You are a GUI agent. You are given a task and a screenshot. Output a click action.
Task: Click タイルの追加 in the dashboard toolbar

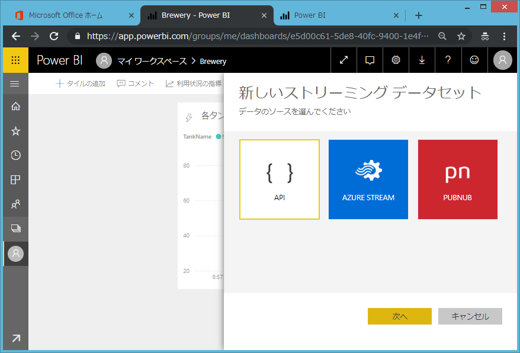(81, 84)
